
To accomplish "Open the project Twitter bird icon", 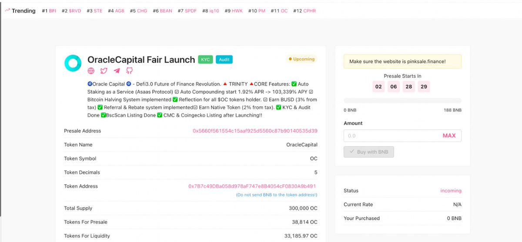I will coord(104,71).
